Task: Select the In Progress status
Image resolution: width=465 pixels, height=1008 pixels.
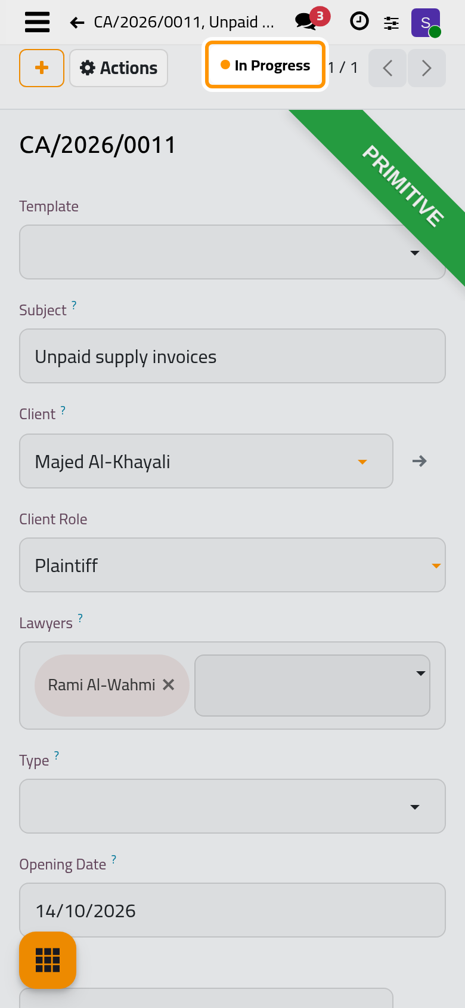Action: tap(265, 65)
